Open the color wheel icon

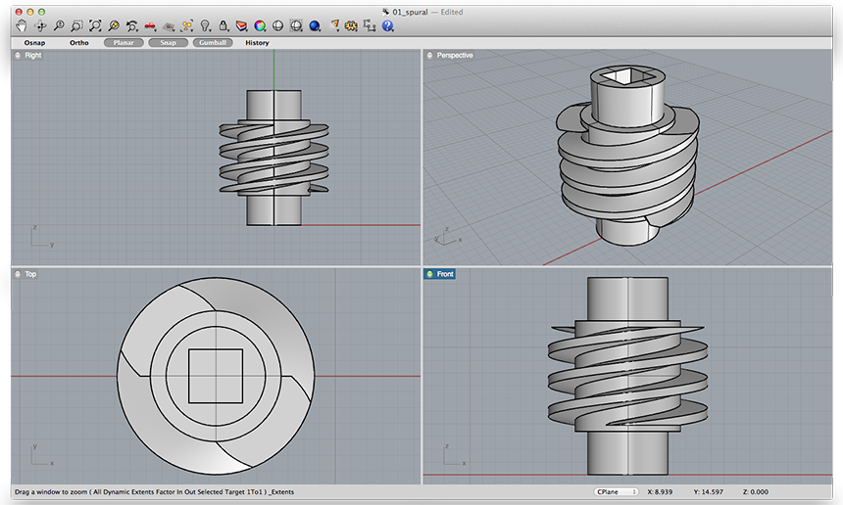coord(260,25)
